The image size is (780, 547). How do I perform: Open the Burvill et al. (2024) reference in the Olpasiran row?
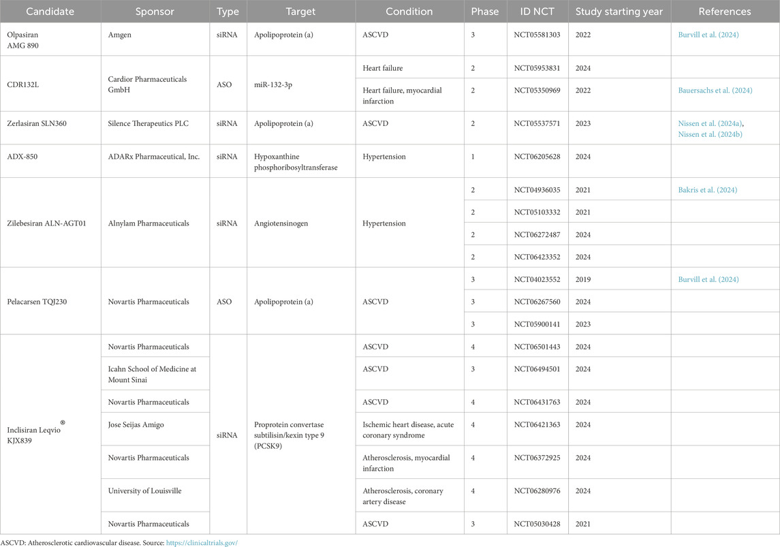click(708, 35)
